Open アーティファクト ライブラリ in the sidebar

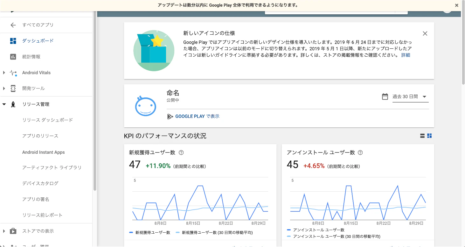coord(52,167)
